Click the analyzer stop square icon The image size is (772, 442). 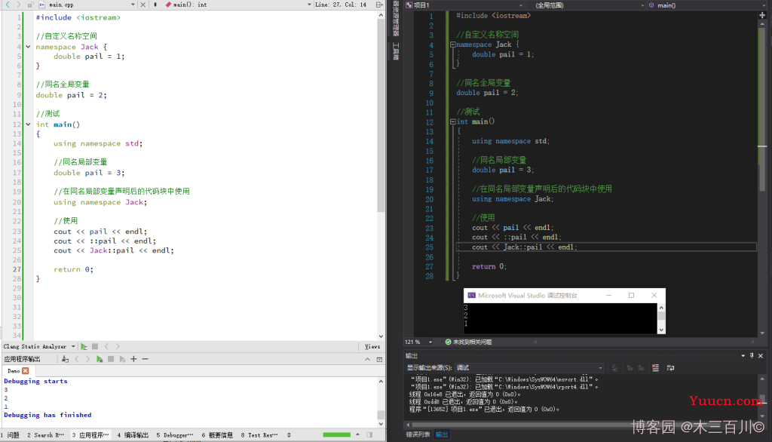click(95, 346)
